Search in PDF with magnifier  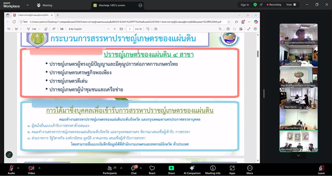220,29
